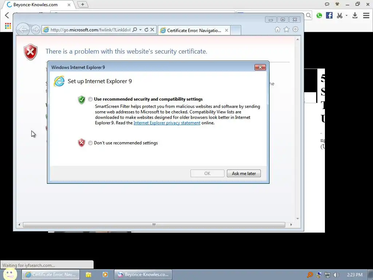Open the media player taskbar icon
This screenshot has width=373, height=280.
pyautogui.click(x=105, y=275)
